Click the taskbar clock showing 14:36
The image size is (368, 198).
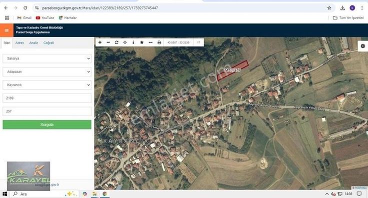coord(348,194)
